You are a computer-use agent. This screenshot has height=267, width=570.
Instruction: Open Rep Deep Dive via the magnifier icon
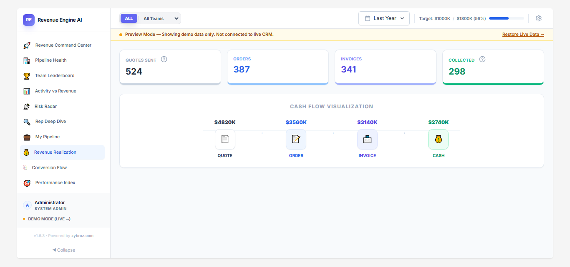(x=27, y=122)
